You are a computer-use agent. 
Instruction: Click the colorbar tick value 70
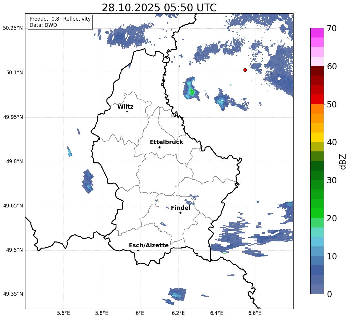tap(332, 28)
